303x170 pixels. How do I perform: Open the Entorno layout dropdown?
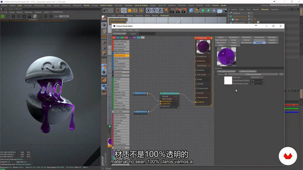(x=284, y=5)
